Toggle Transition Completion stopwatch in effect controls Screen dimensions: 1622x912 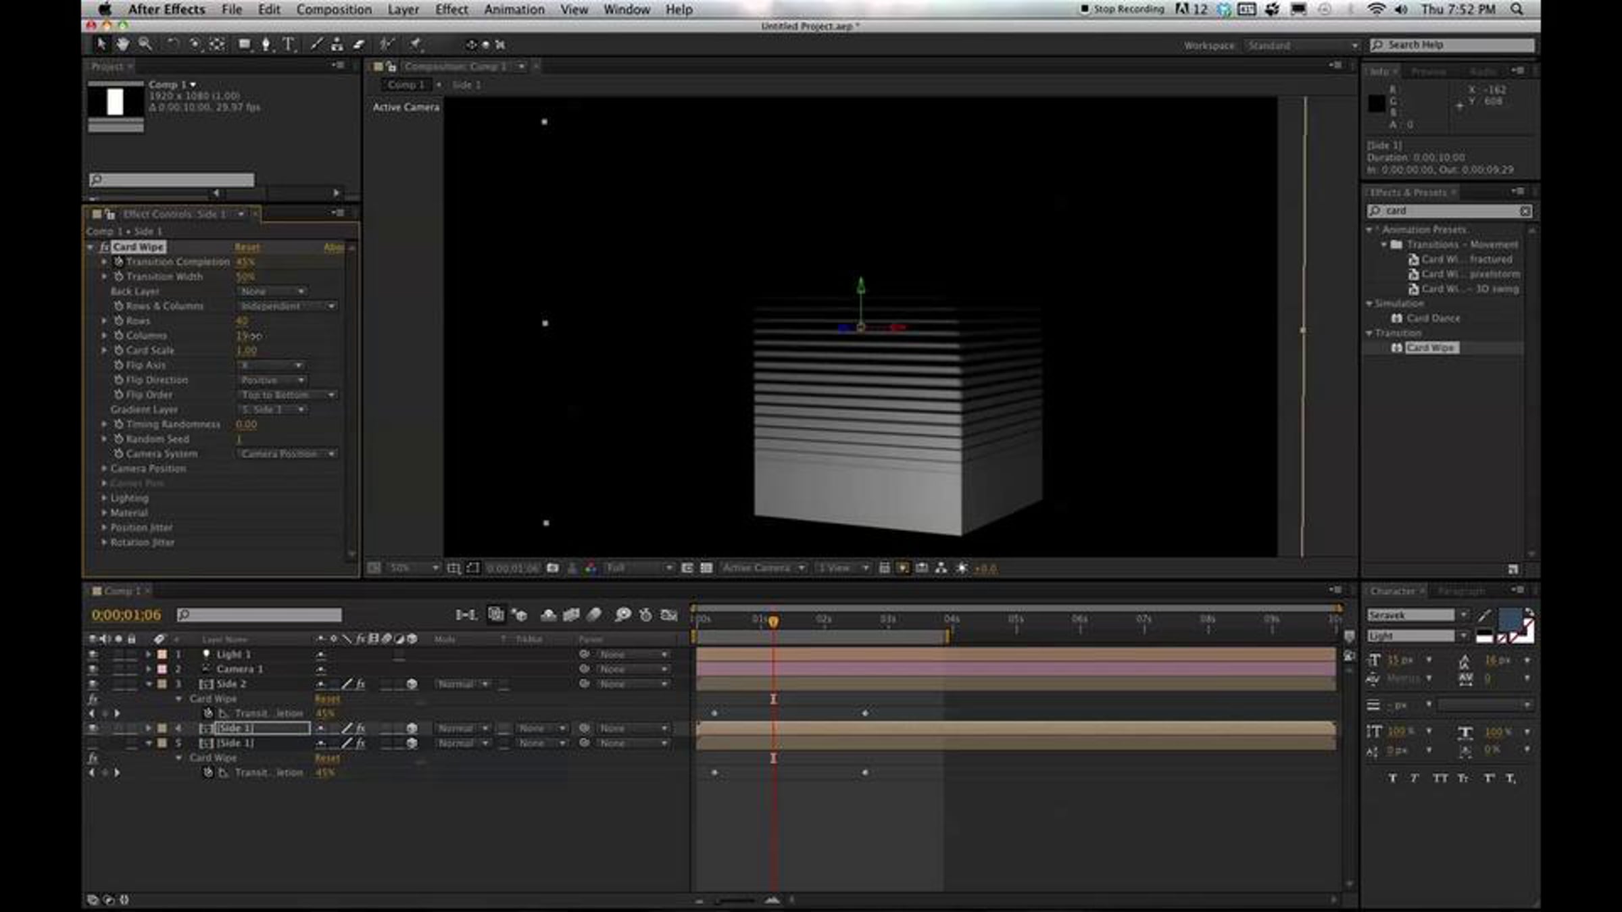119,262
